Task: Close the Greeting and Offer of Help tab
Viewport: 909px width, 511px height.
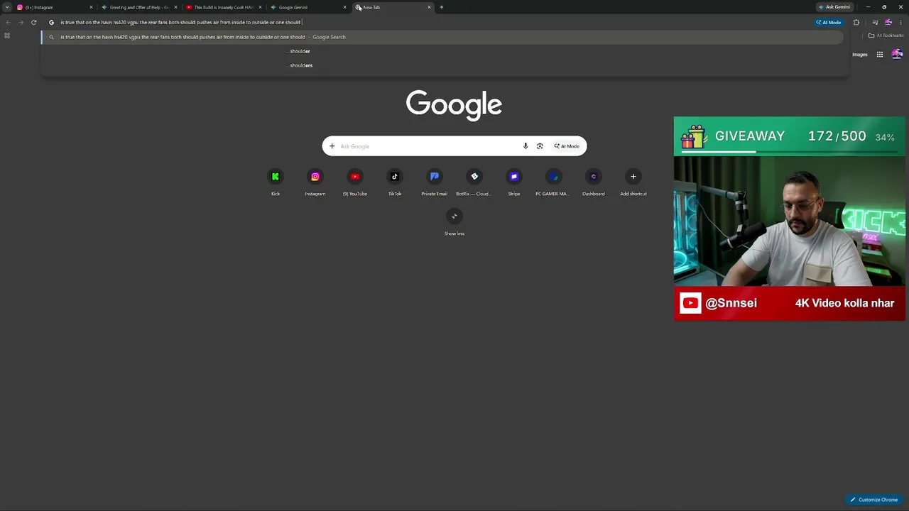Action: [x=175, y=7]
